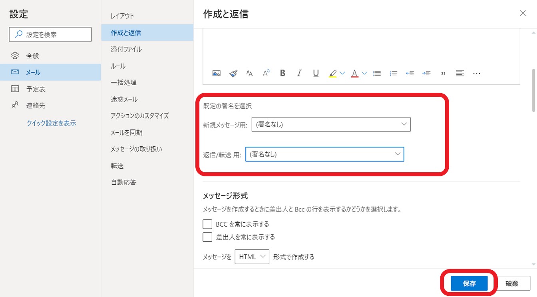Image resolution: width=537 pixels, height=297 pixels.
Task: Open the 添付ファイル settings section
Action: [x=126, y=49]
